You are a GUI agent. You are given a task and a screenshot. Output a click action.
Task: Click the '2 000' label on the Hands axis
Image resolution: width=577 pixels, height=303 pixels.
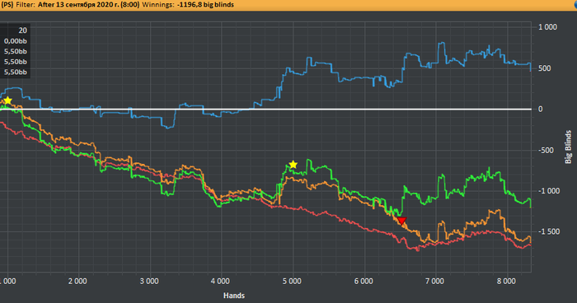coord(77,282)
